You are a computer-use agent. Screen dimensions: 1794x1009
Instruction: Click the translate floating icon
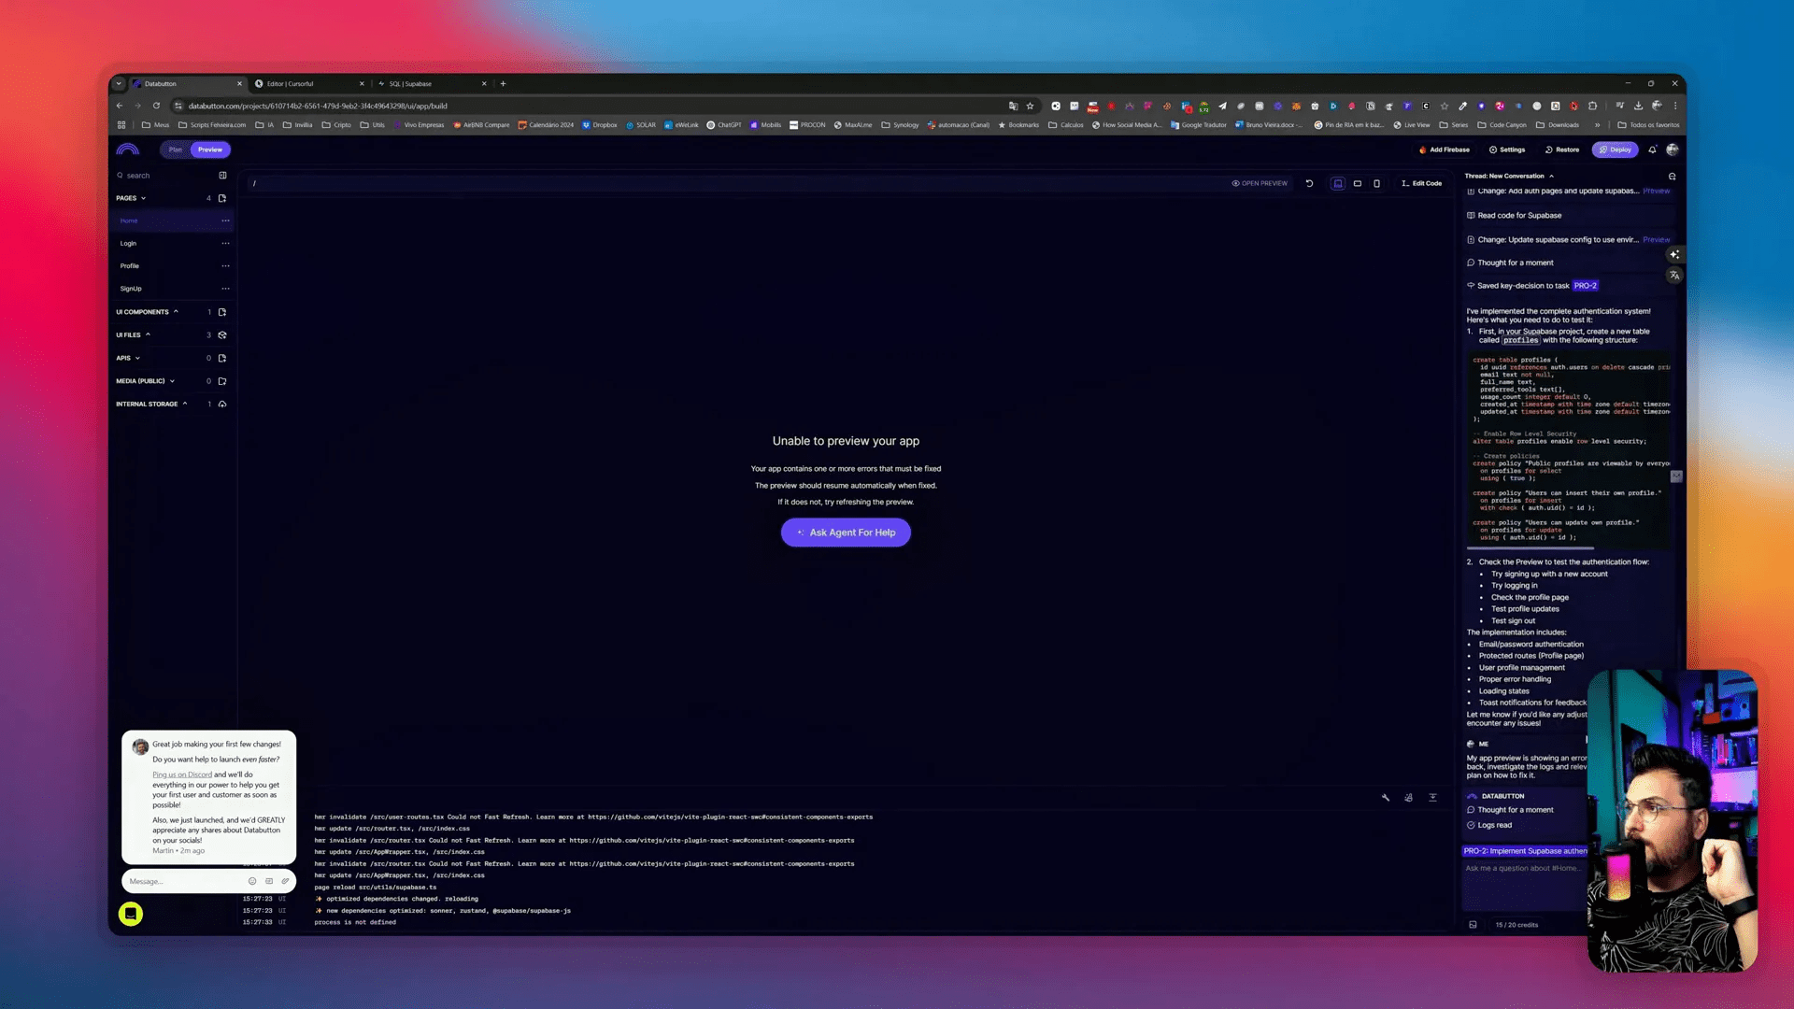coord(1674,276)
